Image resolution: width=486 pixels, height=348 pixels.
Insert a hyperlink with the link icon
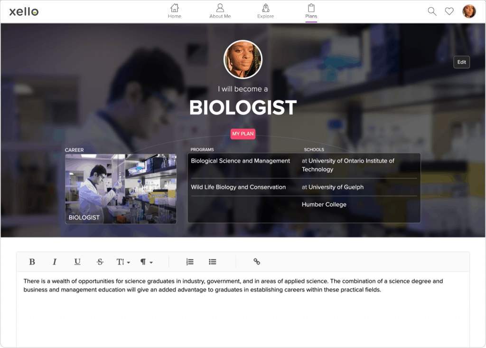tap(257, 262)
